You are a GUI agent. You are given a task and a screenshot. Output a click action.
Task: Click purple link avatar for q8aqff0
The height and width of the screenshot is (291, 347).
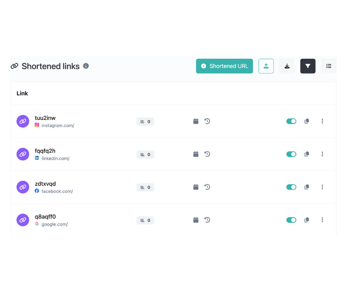[23, 220]
